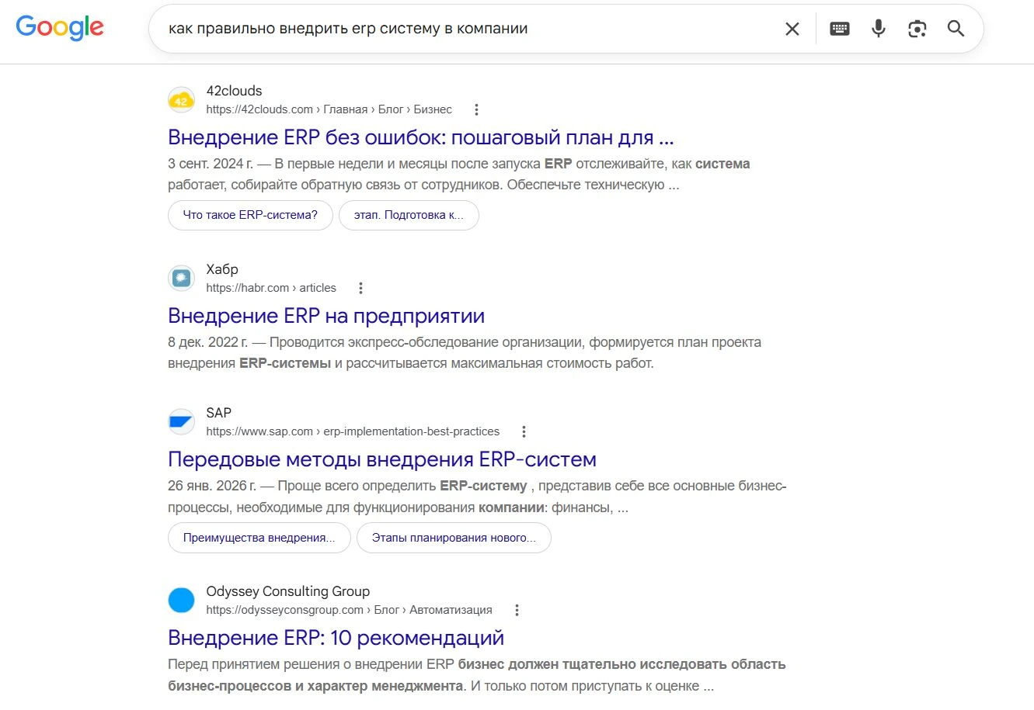This screenshot has height=710, width=1034.
Task: Open 'Передовые методы внедрения ERP-систем' result
Action: [x=382, y=459]
